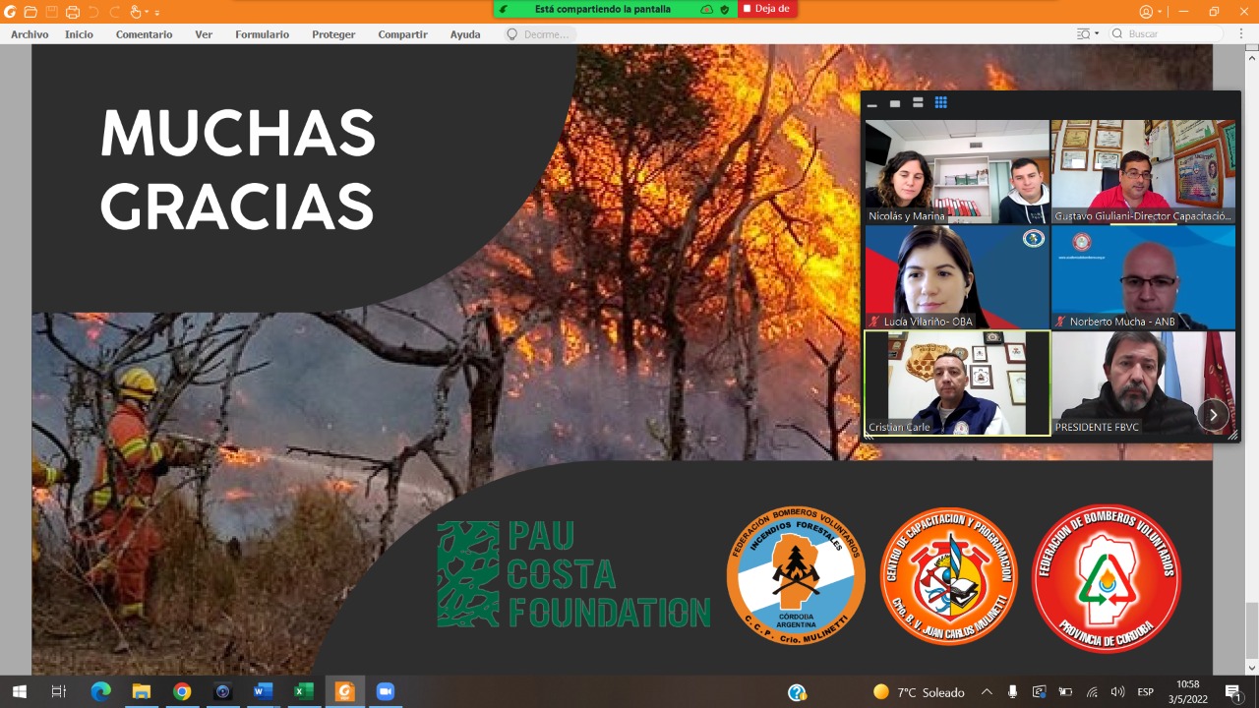Switch Zoom panel to two-row view
This screenshot has width=1259, height=708.
pos(918,103)
